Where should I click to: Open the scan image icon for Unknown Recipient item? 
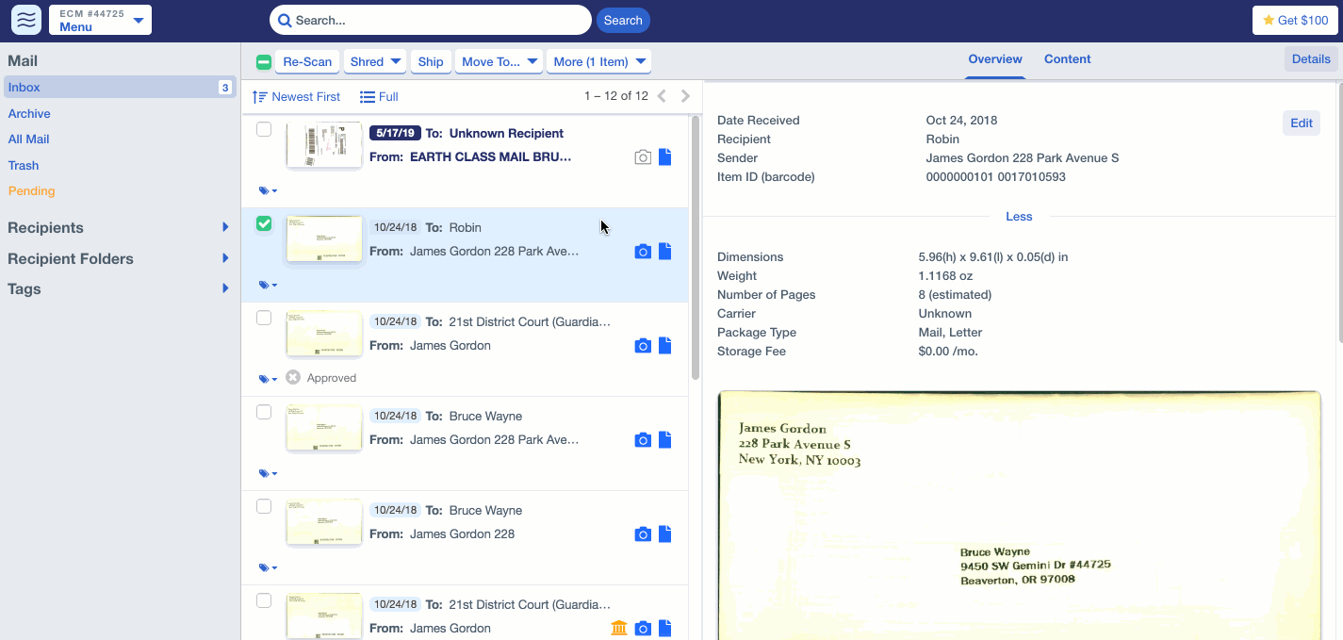pos(643,157)
